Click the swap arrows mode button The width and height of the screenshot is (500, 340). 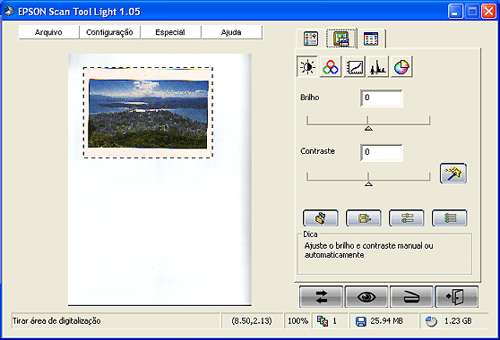tap(321, 297)
